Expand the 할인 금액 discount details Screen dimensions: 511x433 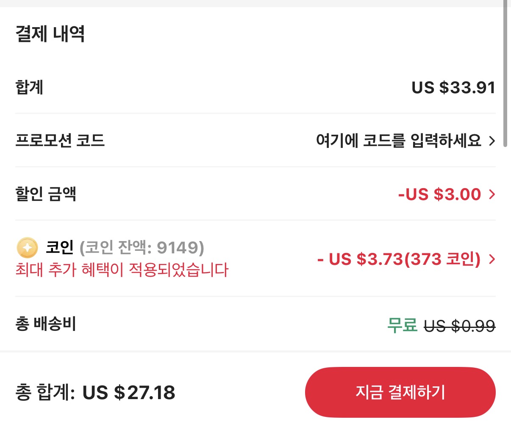tap(492, 194)
